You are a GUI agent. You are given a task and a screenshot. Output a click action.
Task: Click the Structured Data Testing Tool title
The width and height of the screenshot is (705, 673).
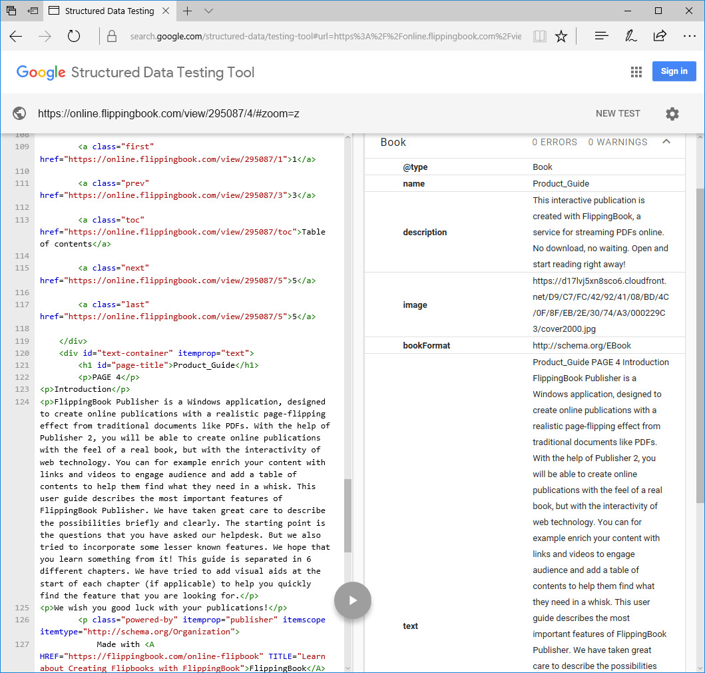162,73
